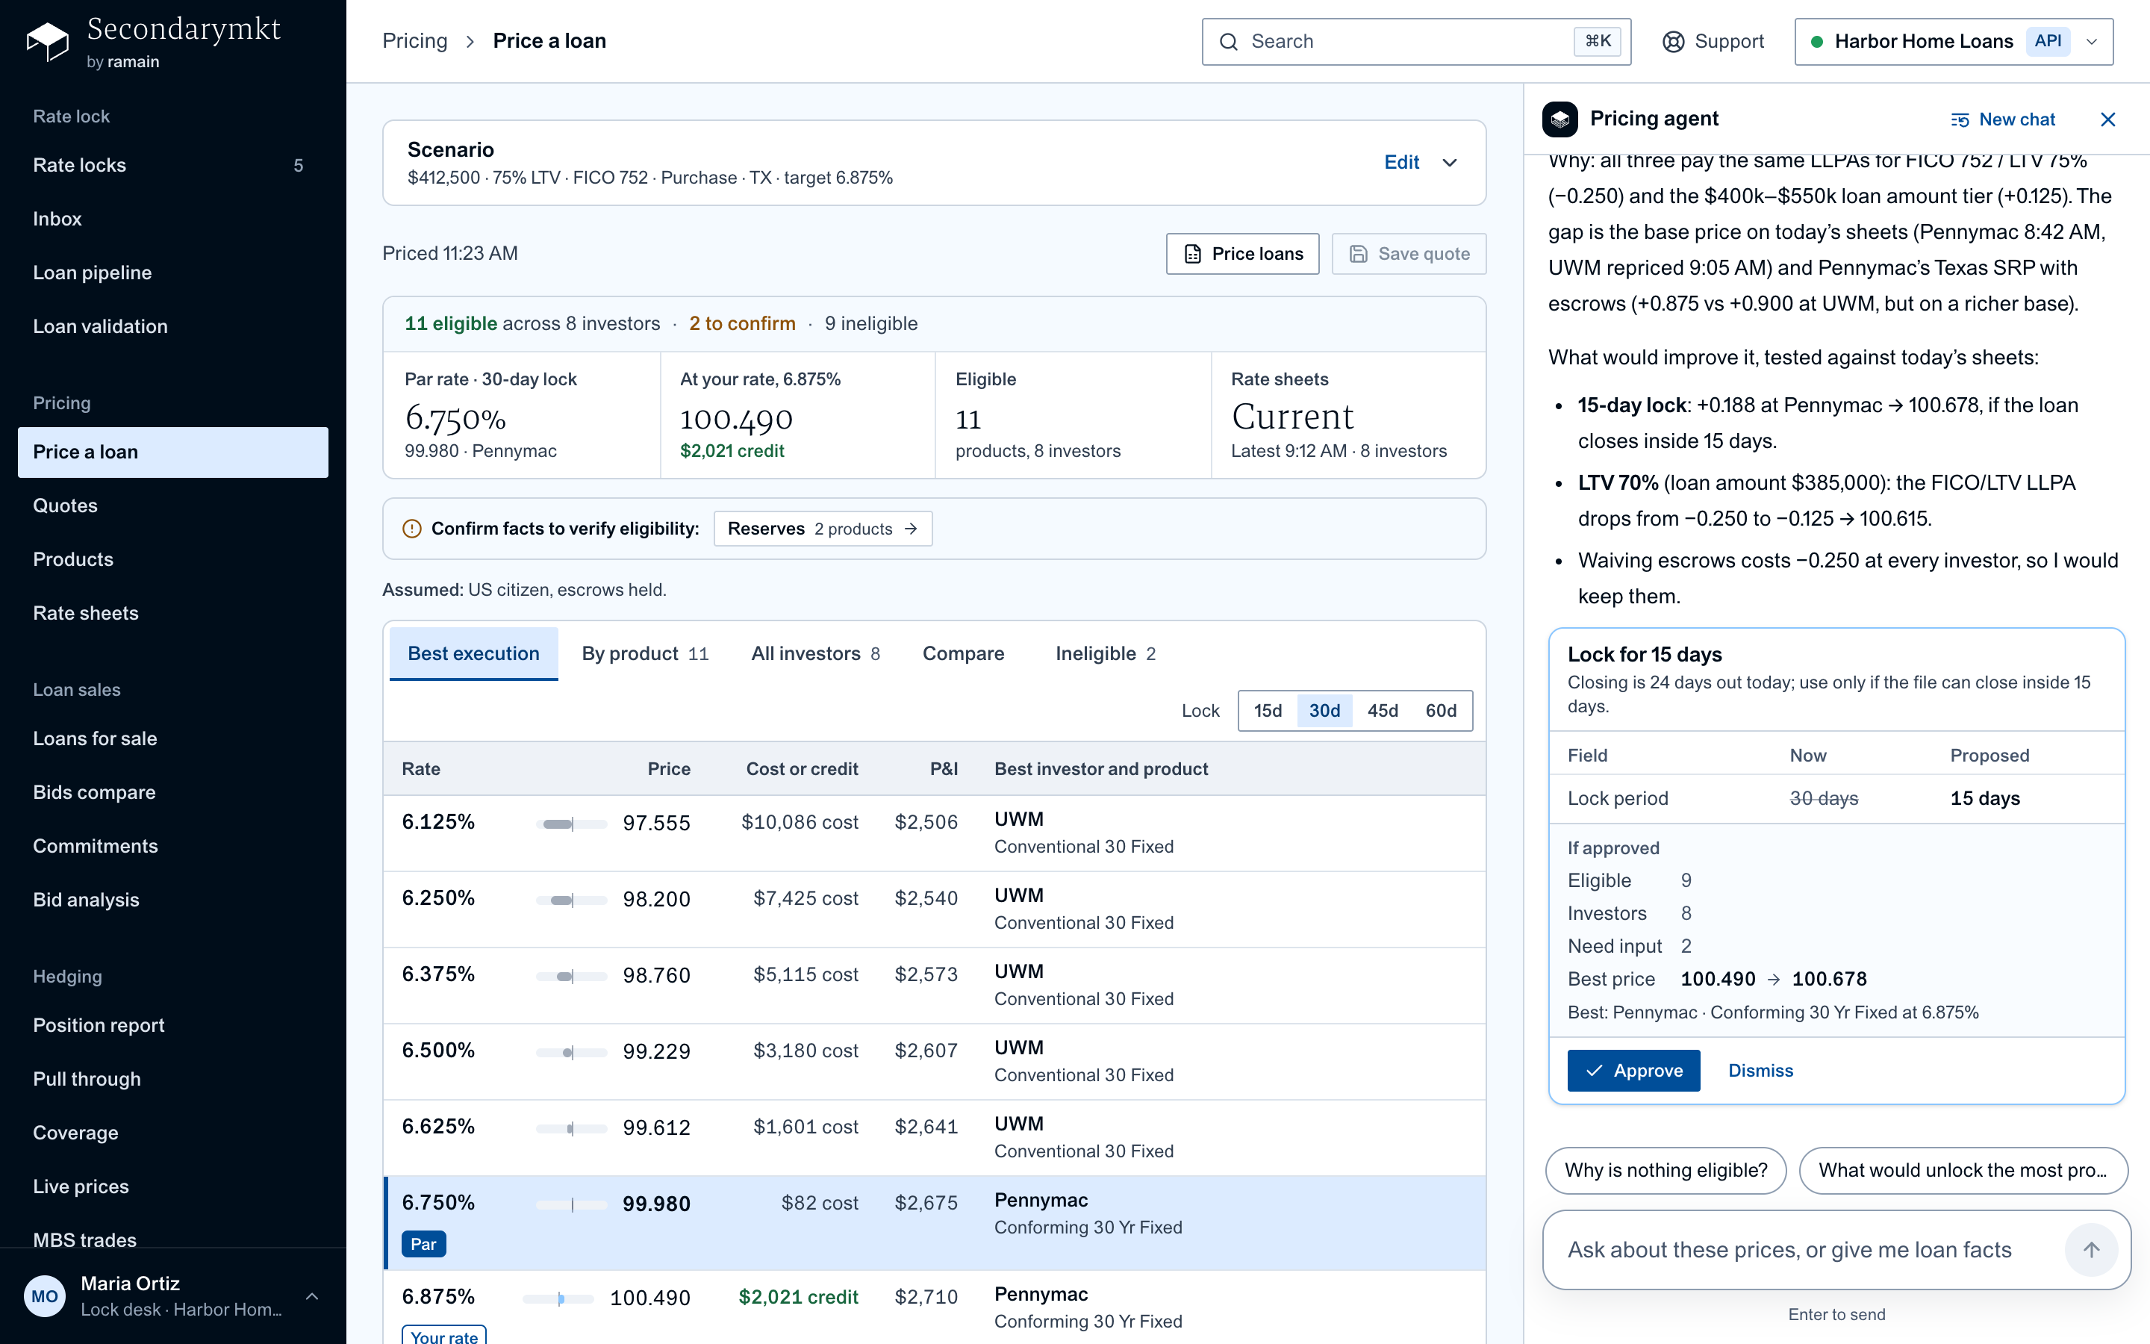Open Rate sheets in the sidebar
The height and width of the screenshot is (1344, 2150).
pyautogui.click(x=173, y=613)
